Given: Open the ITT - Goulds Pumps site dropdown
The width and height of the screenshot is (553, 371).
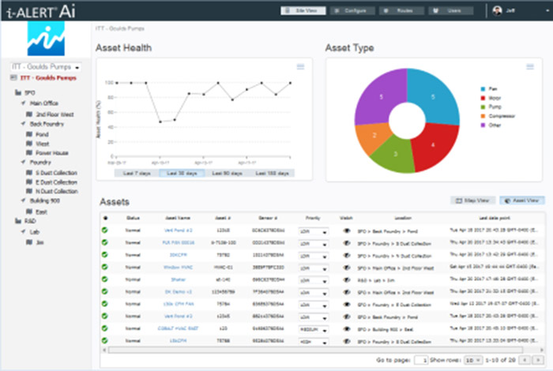Looking at the screenshot, I should point(46,66).
